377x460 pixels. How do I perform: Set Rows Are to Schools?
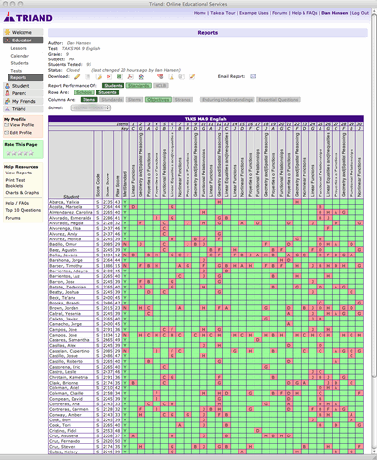pyautogui.click(x=84, y=92)
